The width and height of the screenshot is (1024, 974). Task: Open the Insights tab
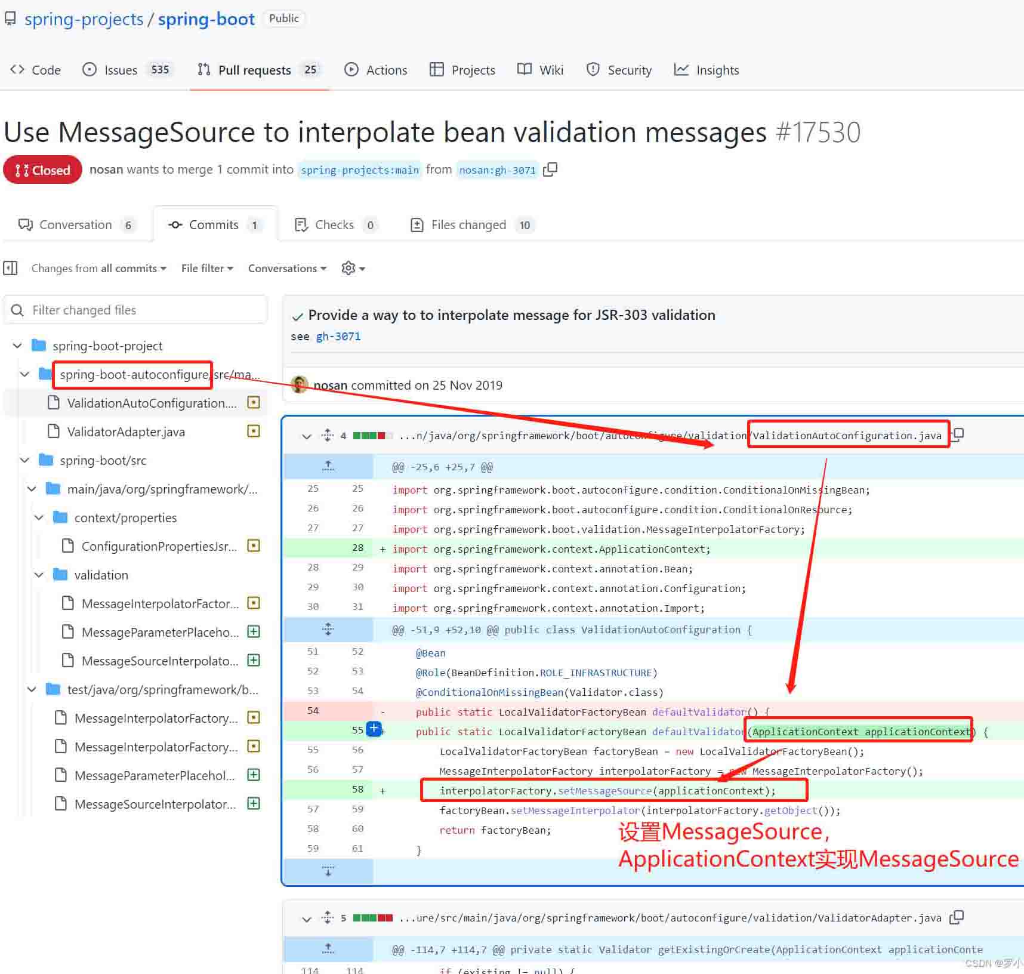[x=707, y=70]
